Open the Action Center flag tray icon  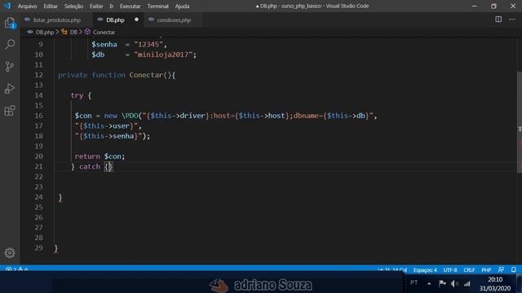(442, 283)
